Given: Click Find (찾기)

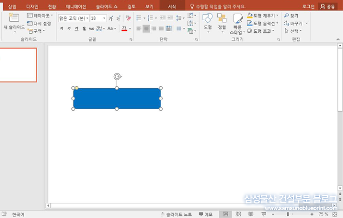Looking at the screenshot, I should (x=291, y=16).
